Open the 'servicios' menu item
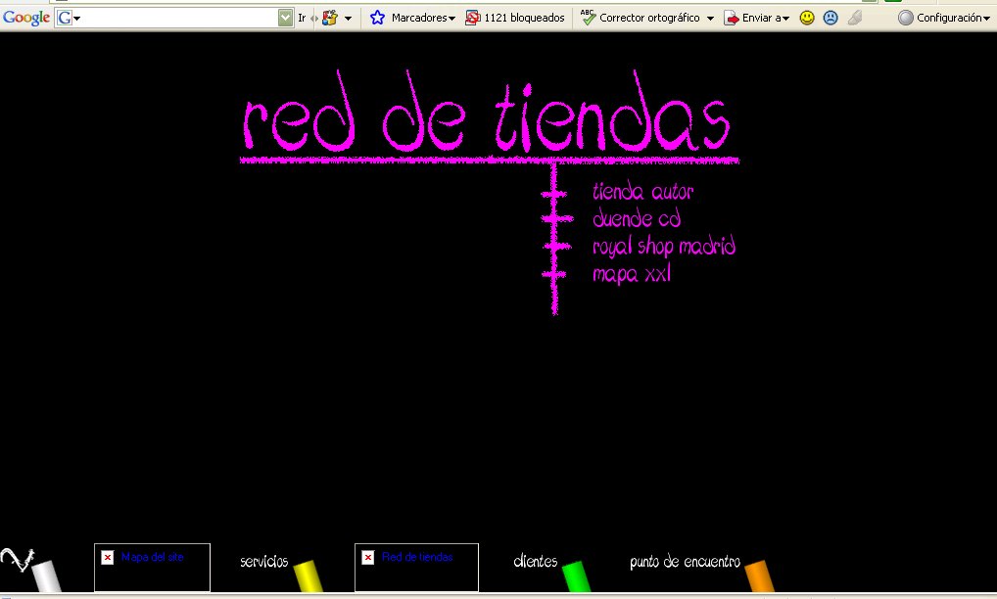 [264, 562]
